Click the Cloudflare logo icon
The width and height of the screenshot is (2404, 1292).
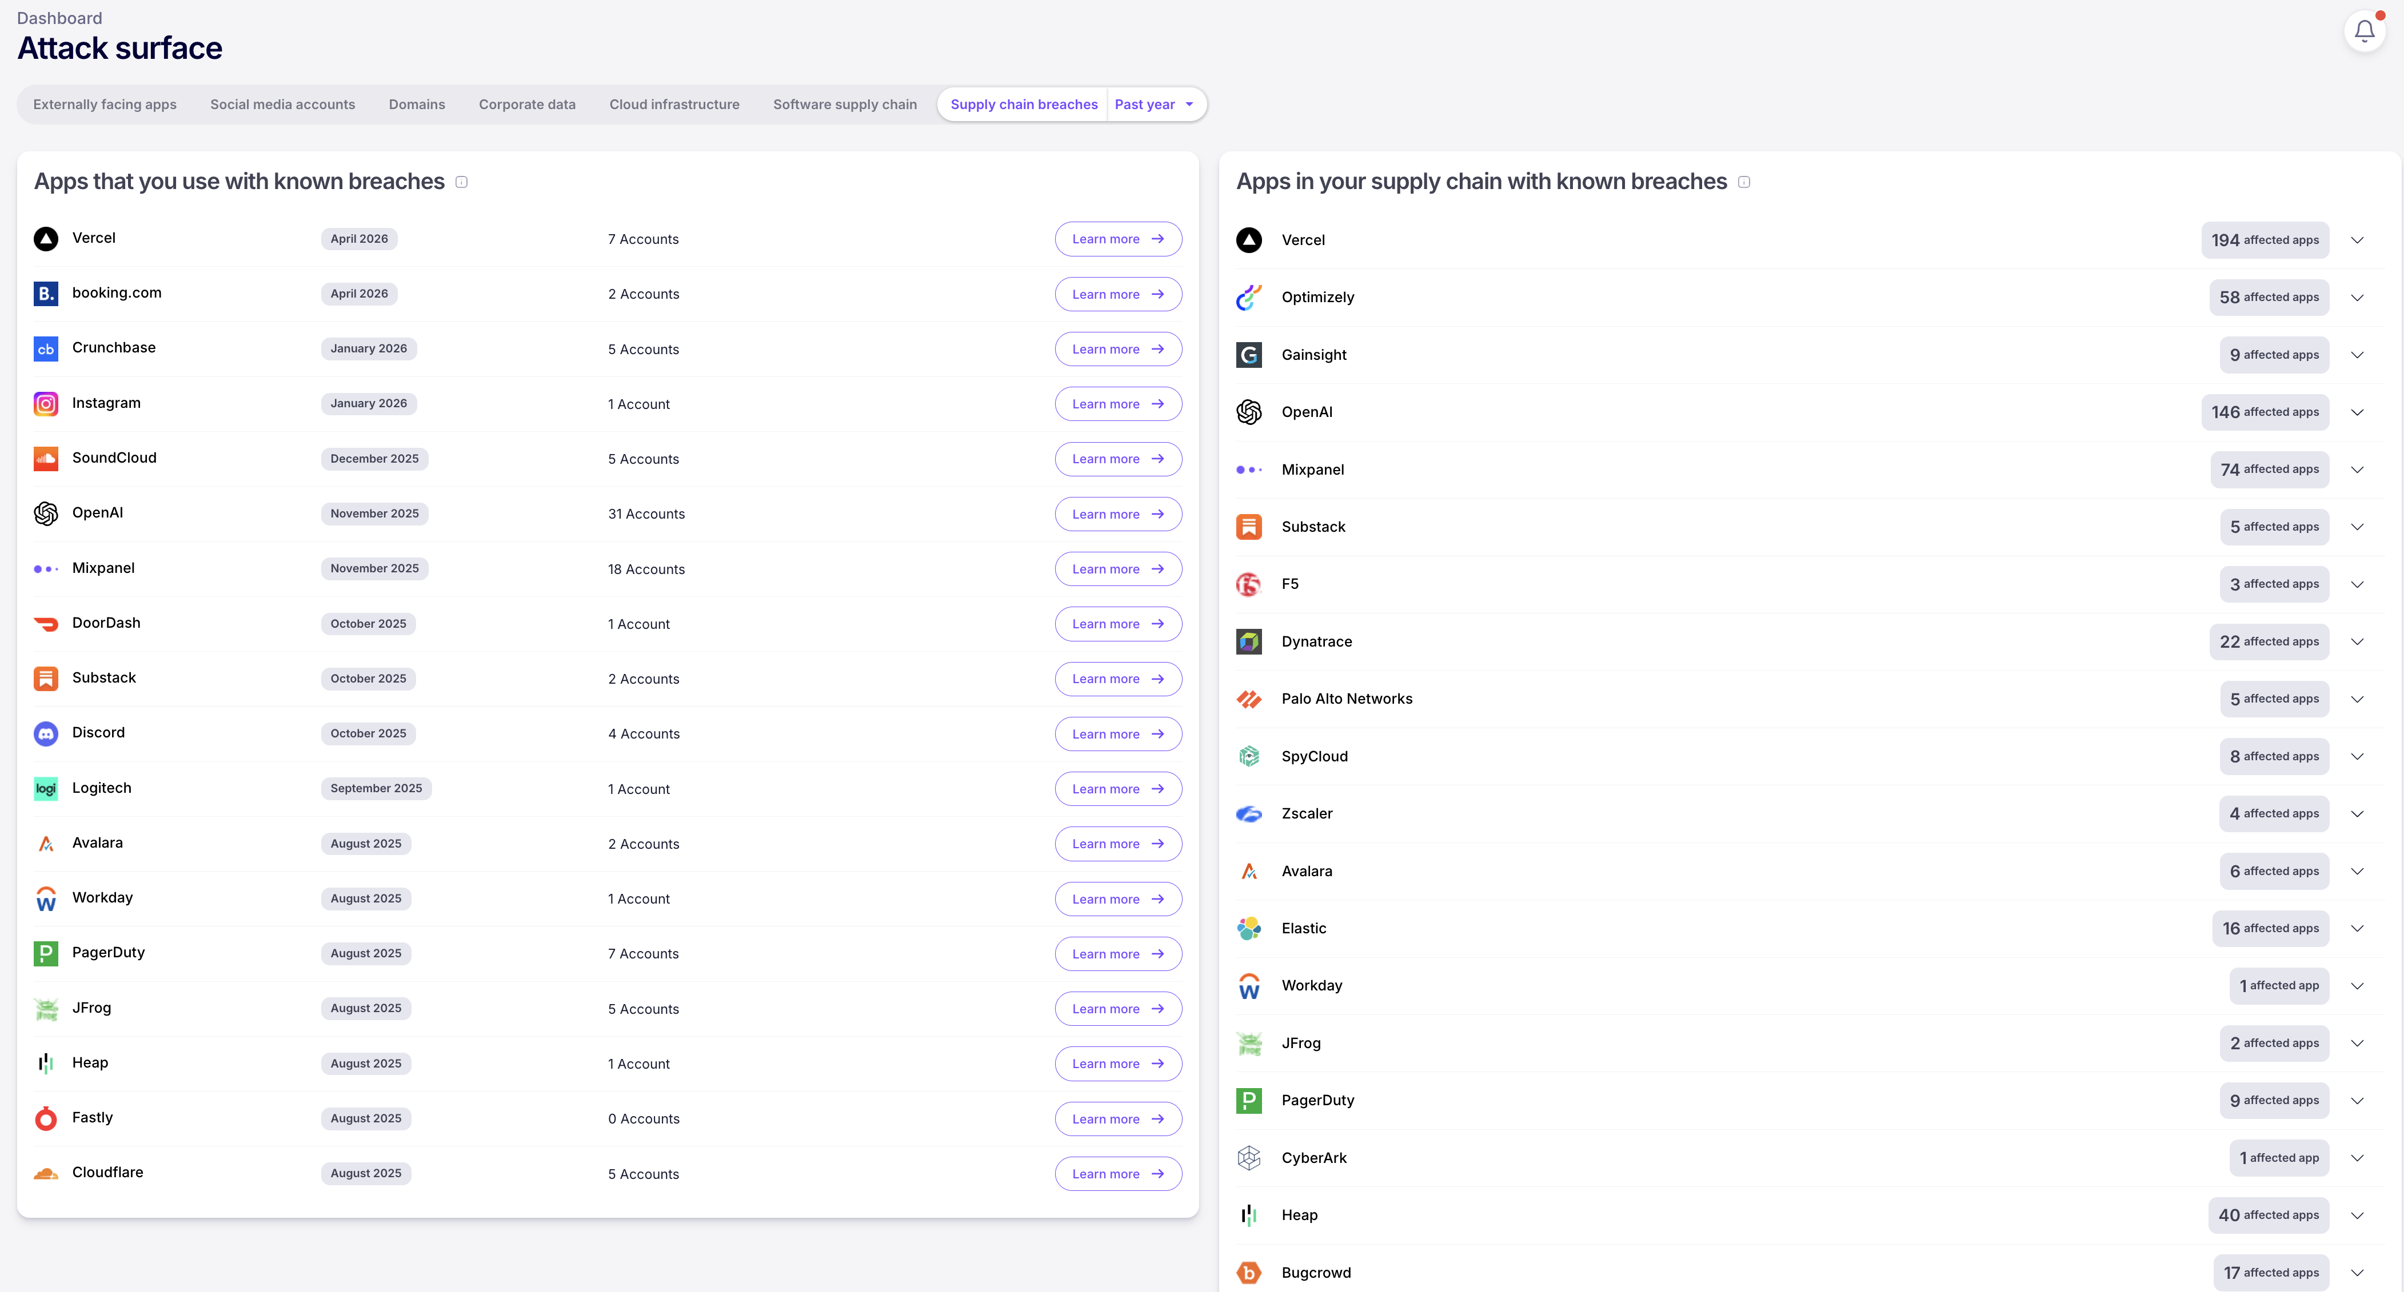(46, 1174)
